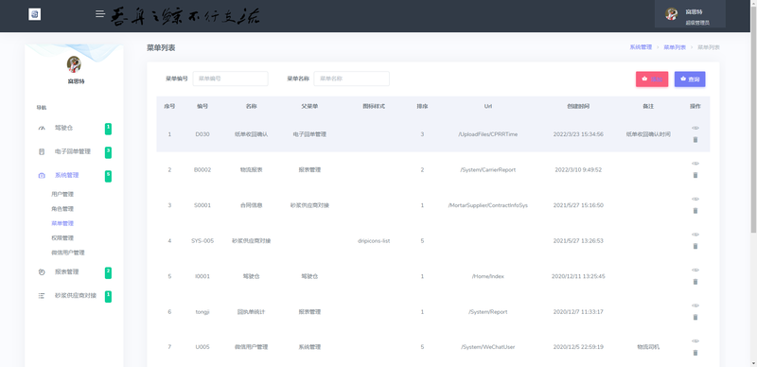Click the tongji code cell
The image size is (757, 367).
coord(202,312)
